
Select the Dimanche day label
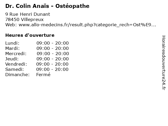pos(17,75)
